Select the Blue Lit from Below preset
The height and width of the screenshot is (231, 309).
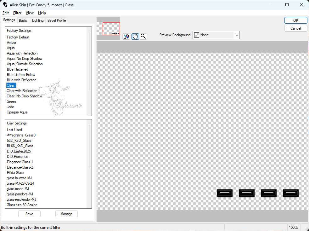point(21,74)
